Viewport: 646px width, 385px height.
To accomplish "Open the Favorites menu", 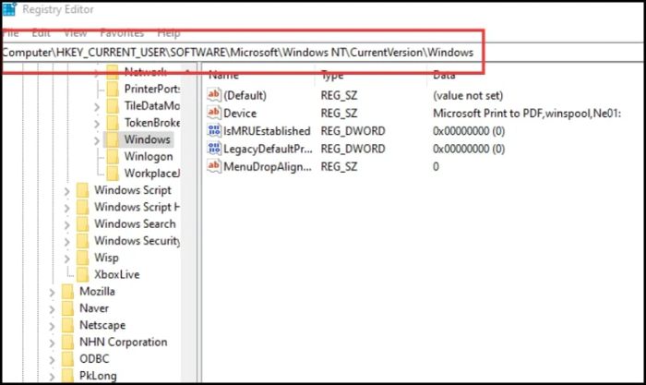I will (x=122, y=33).
